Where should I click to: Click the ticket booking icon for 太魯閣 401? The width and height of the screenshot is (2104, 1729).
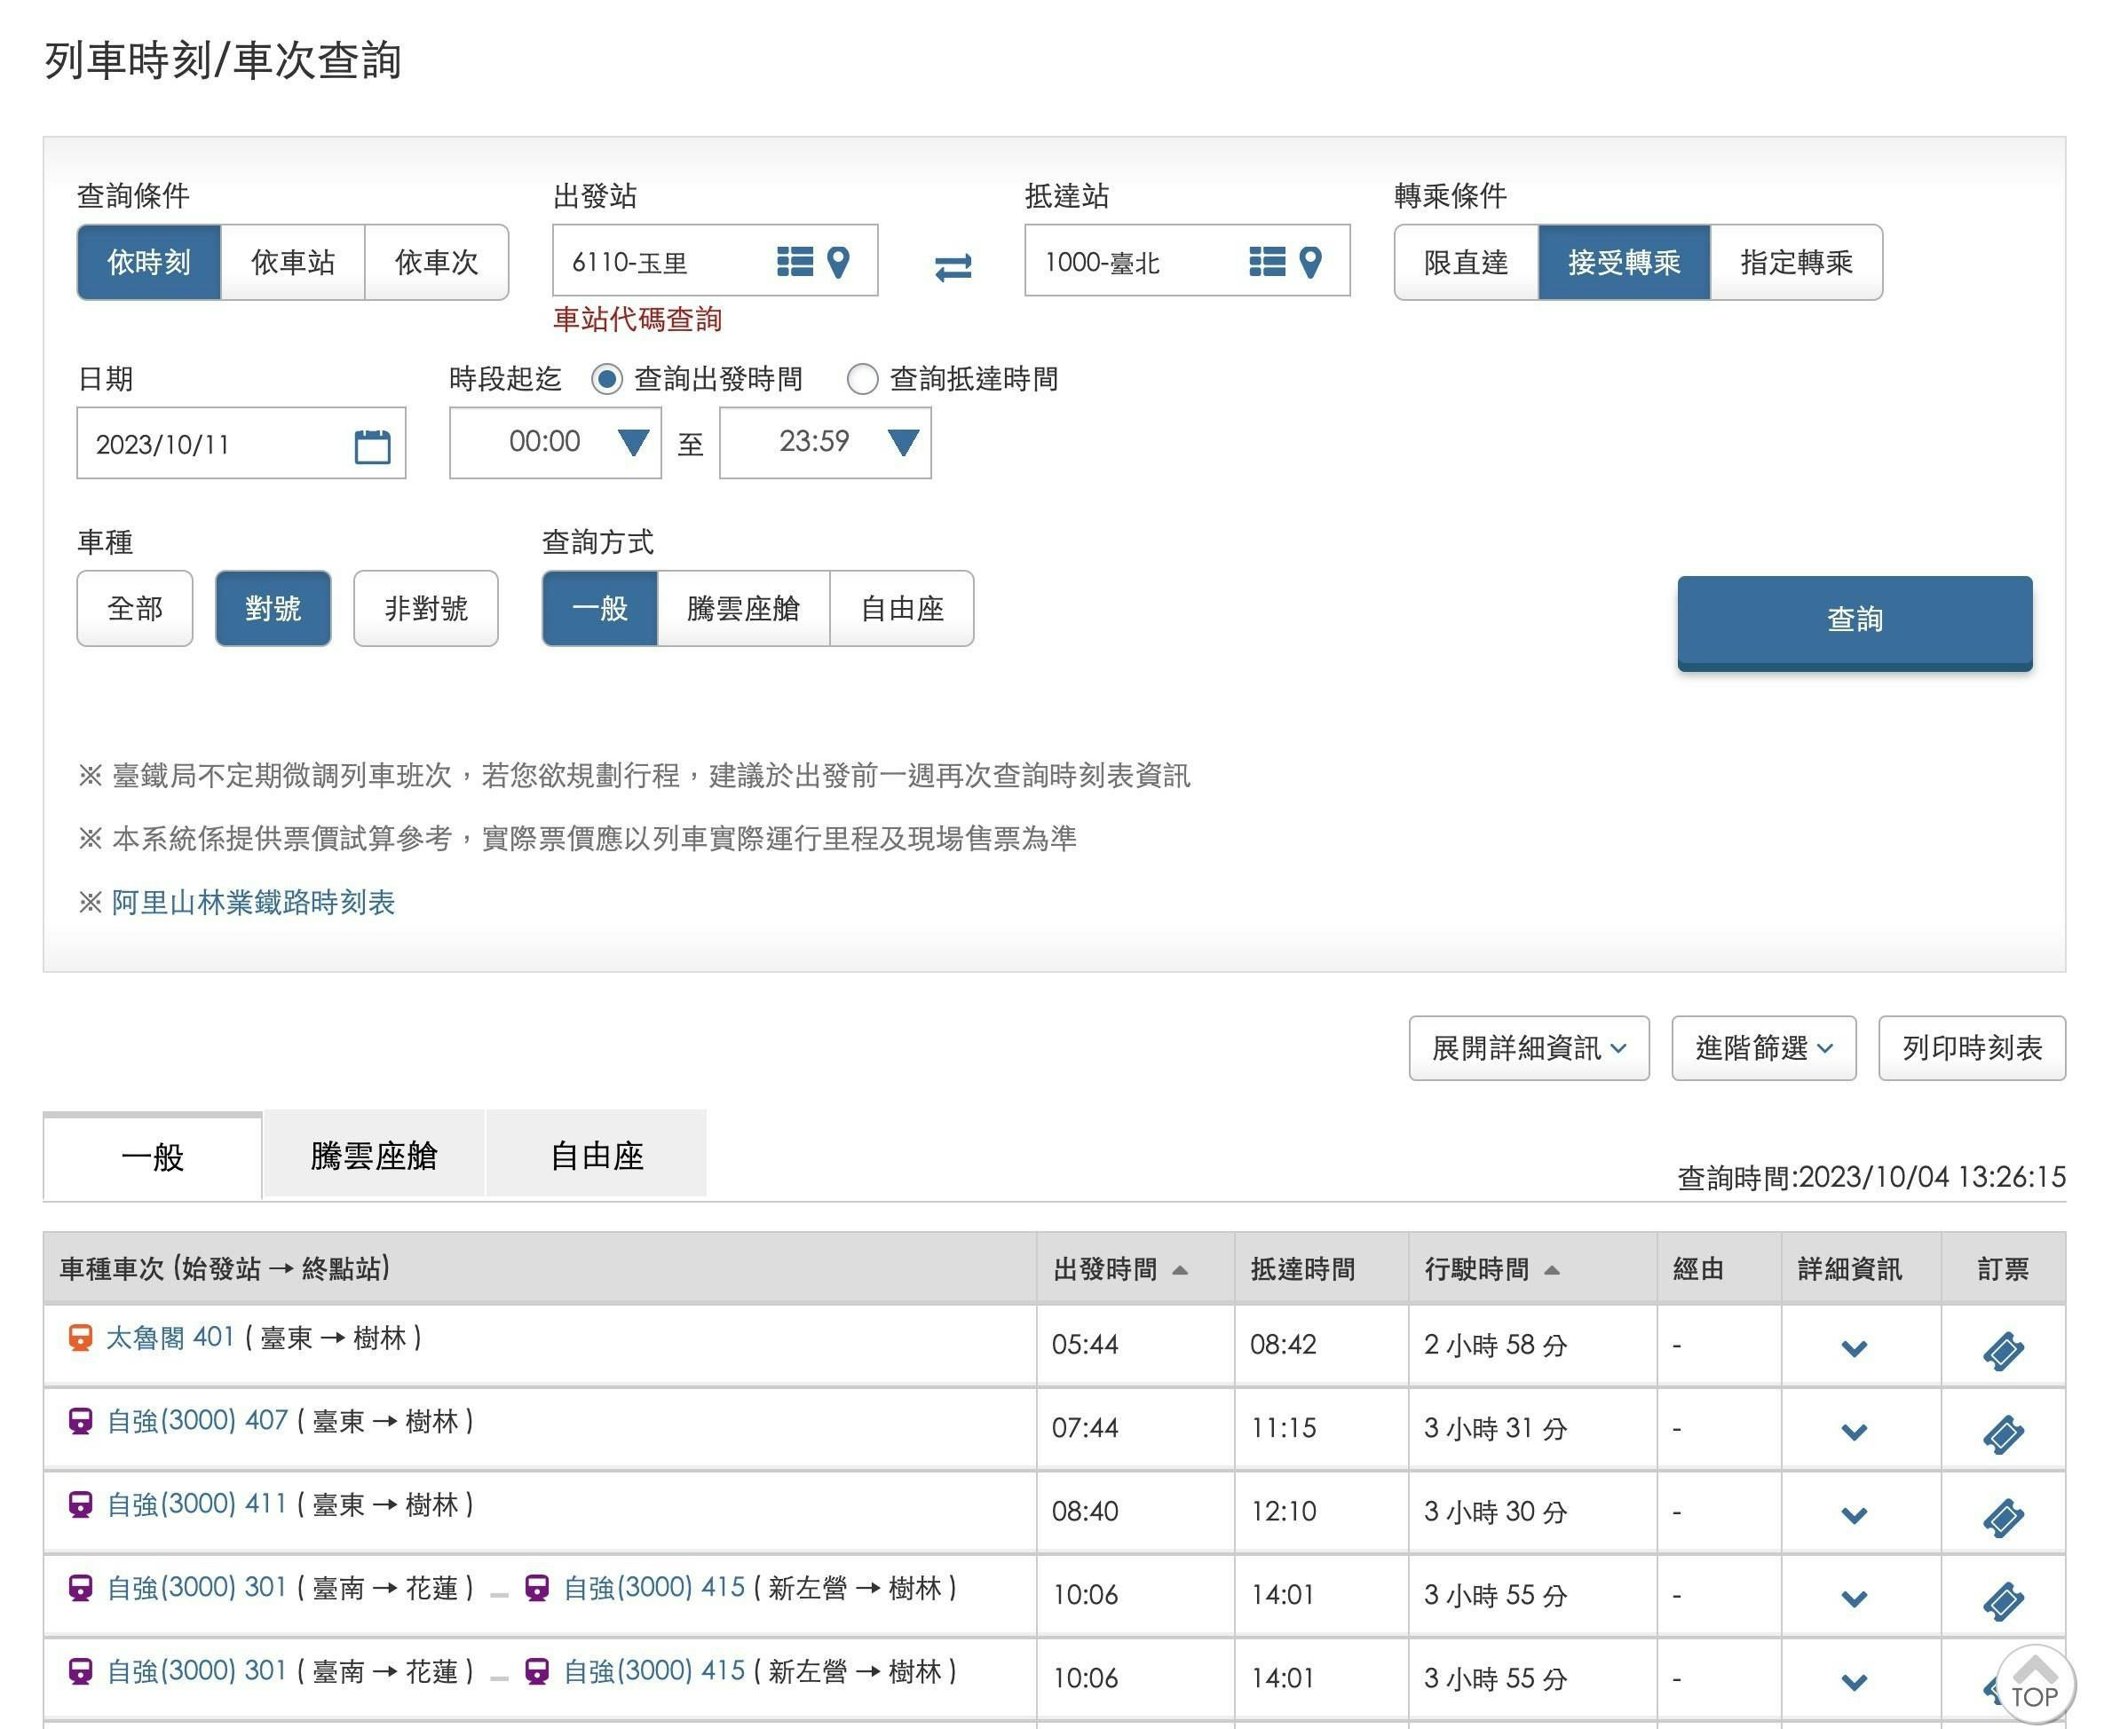[x=2003, y=1352]
